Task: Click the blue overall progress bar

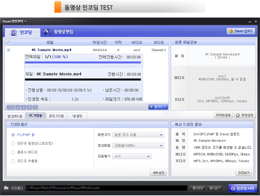Action: click(x=83, y=63)
